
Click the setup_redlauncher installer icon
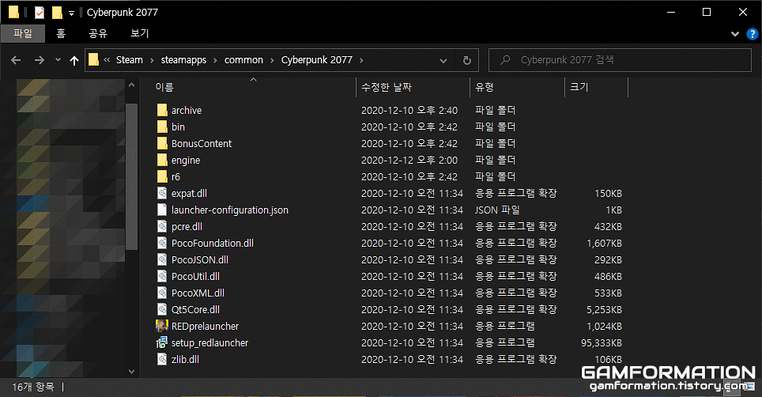162,342
